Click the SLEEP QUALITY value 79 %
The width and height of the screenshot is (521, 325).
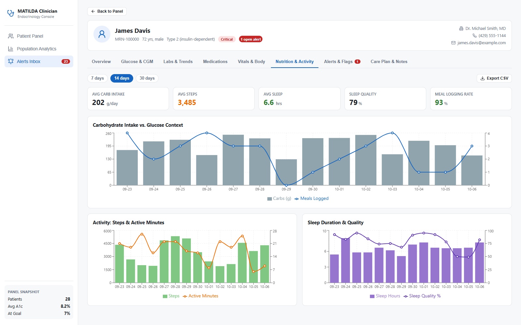356,103
